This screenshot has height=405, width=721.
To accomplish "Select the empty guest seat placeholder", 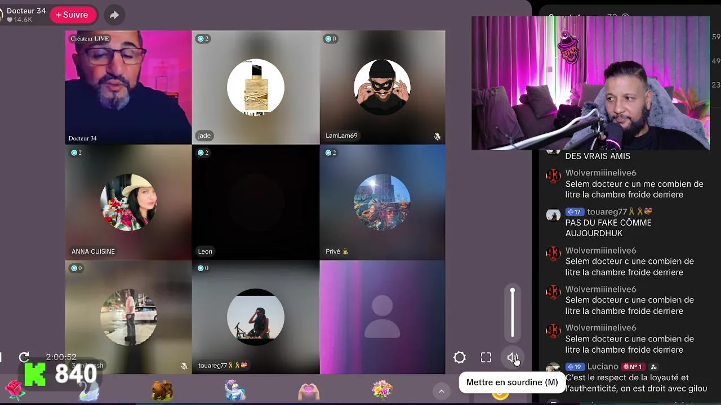I will coord(382,317).
